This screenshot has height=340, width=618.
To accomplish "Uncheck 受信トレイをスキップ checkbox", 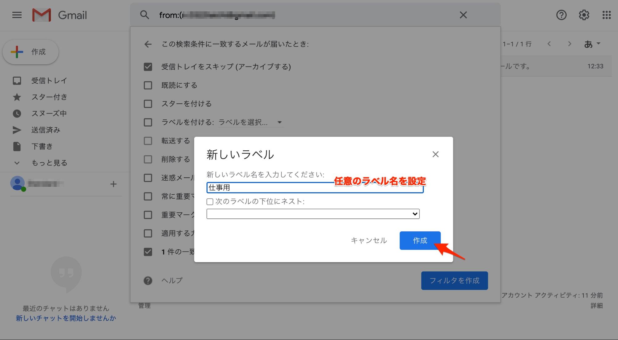I will pyautogui.click(x=148, y=67).
